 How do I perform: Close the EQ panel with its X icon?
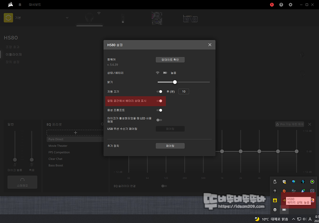tap(310, 124)
